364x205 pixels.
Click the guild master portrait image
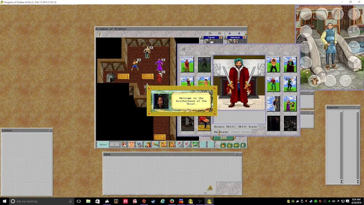pos(239,82)
